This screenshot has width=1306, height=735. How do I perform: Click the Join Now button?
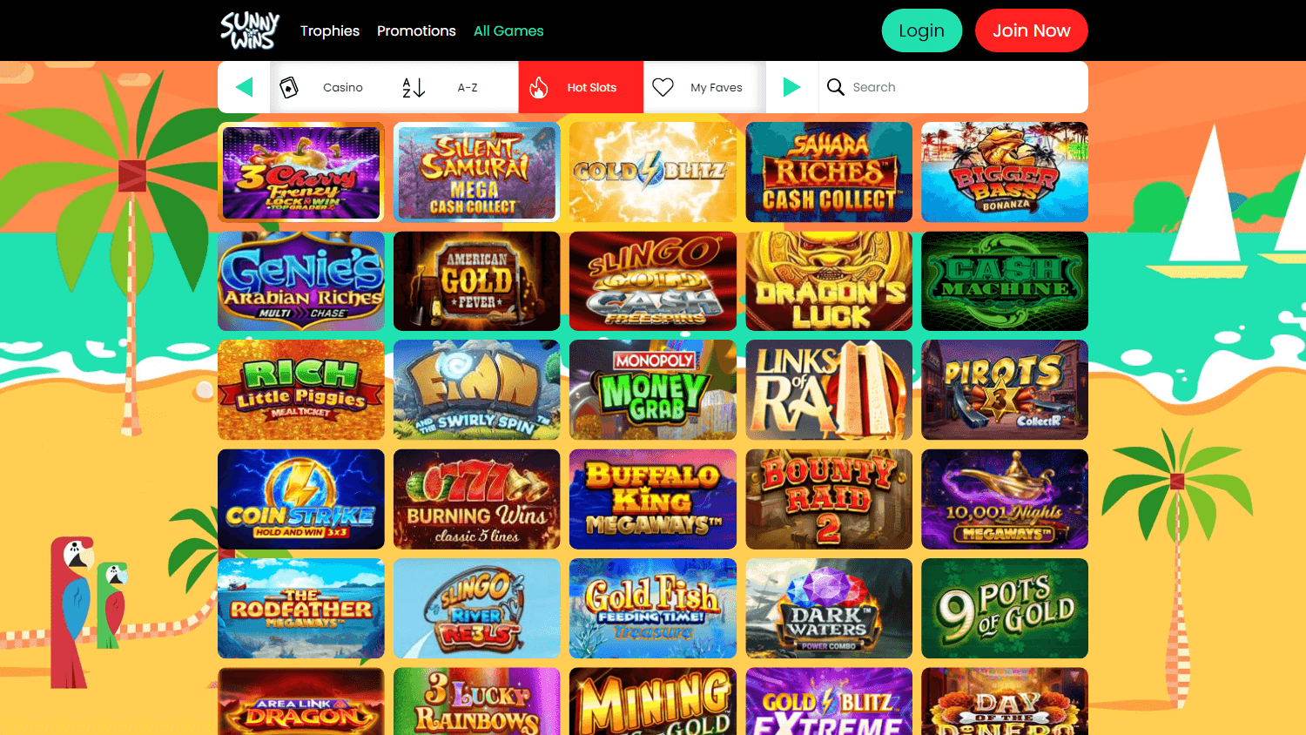(1032, 30)
